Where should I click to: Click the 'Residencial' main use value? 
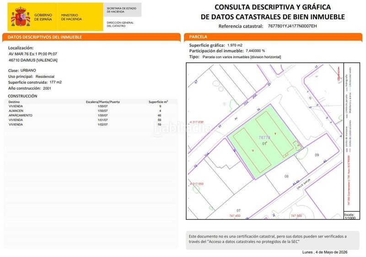[x=45, y=77]
